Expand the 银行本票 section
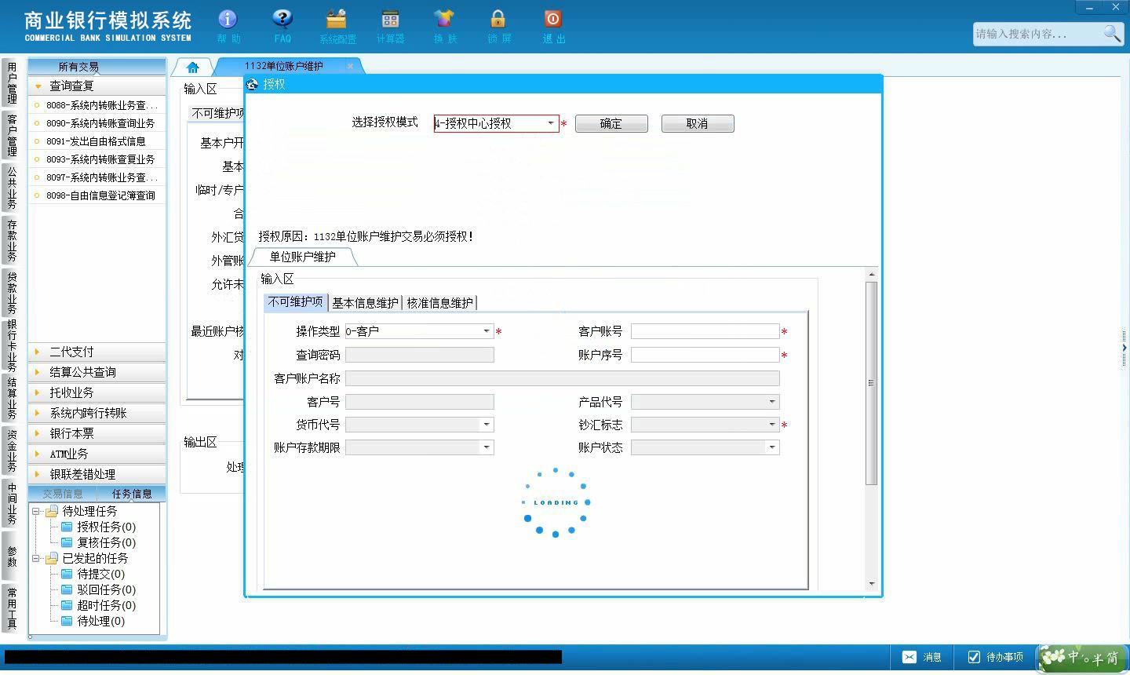Viewport: 1130px width, 675px height. click(97, 433)
